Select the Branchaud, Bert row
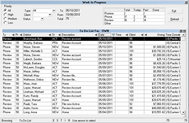 92,39
